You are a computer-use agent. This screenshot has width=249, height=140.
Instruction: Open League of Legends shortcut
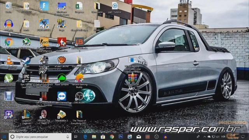tap(26, 114)
